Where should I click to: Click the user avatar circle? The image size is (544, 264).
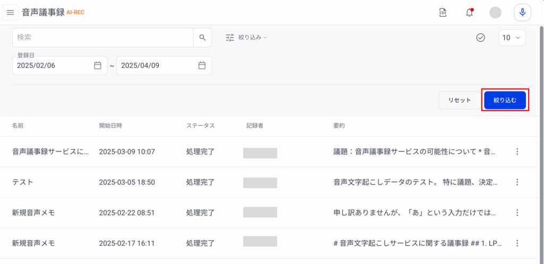coord(495,13)
